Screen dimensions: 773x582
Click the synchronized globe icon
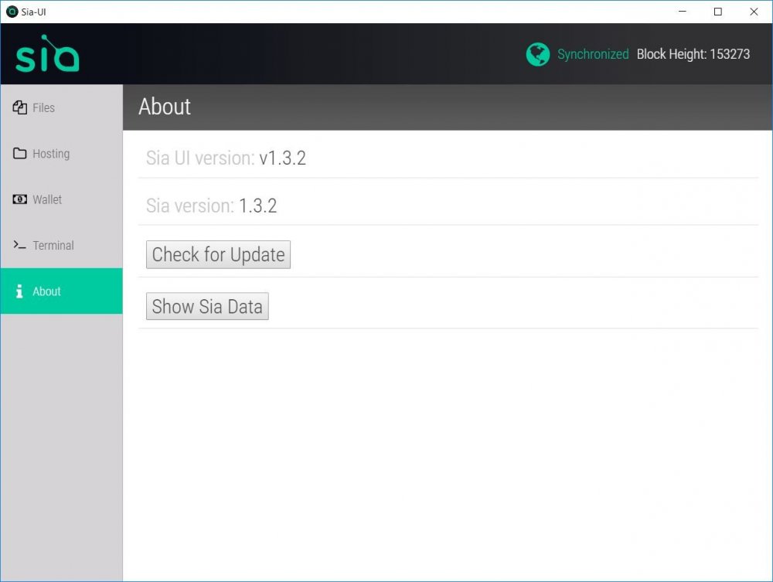pyautogui.click(x=538, y=54)
